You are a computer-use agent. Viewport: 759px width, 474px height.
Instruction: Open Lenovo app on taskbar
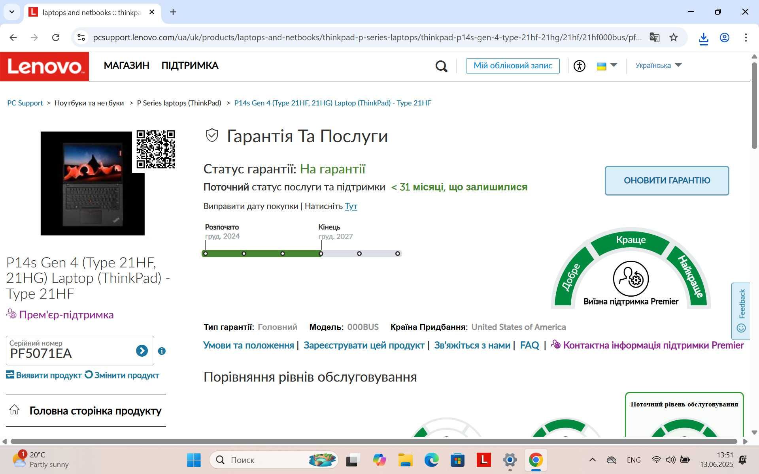click(x=484, y=460)
